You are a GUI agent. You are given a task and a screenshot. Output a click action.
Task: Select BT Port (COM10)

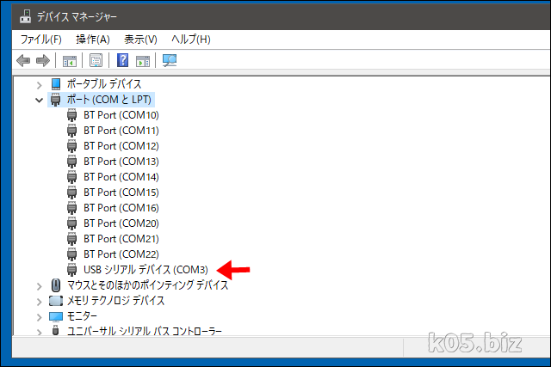[121, 115]
